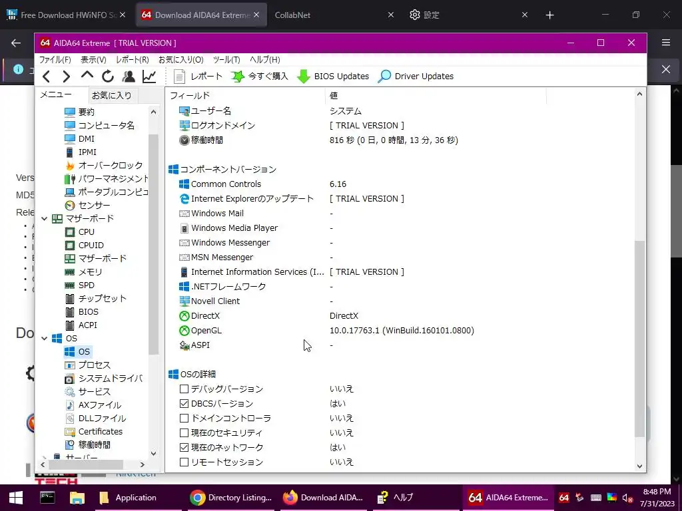
Task: Toggle 現在のネットワーク checkbox
Action: (184, 447)
